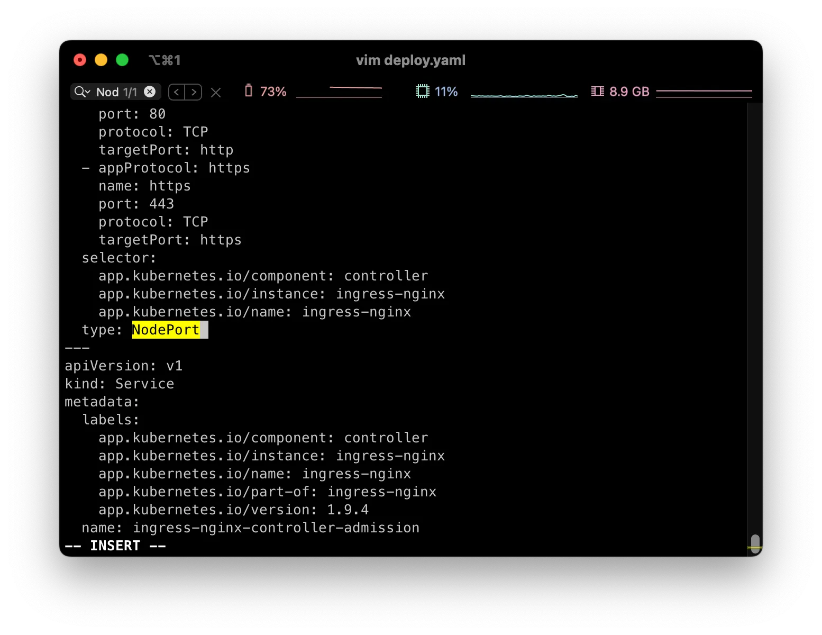Click the '---' document separator line
The width and height of the screenshot is (822, 635).
click(77, 348)
